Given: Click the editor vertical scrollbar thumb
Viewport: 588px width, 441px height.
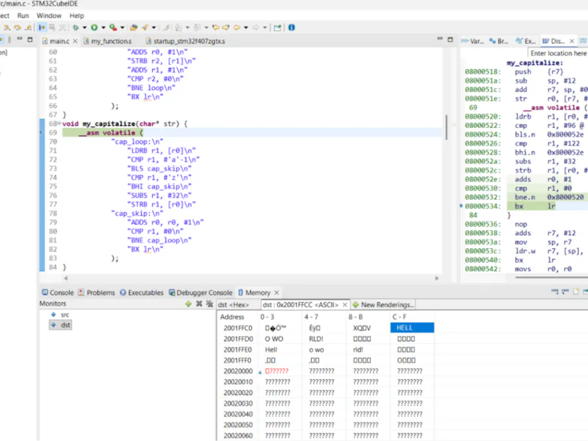Looking at the screenshot, I should (446, 127).
